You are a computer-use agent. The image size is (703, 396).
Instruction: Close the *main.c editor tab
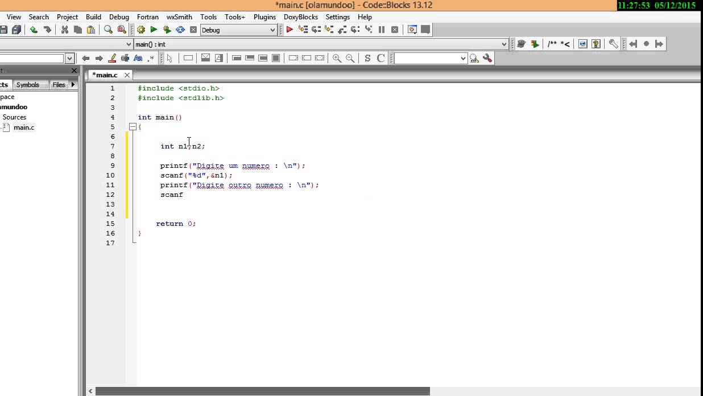[x=127, y=75]
